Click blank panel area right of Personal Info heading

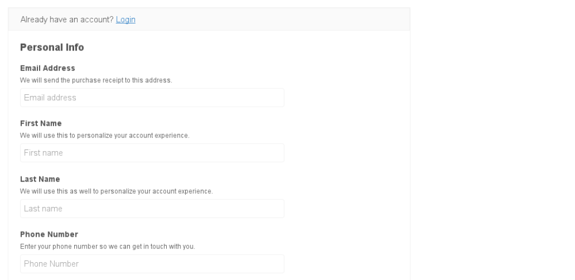(259, 47)
